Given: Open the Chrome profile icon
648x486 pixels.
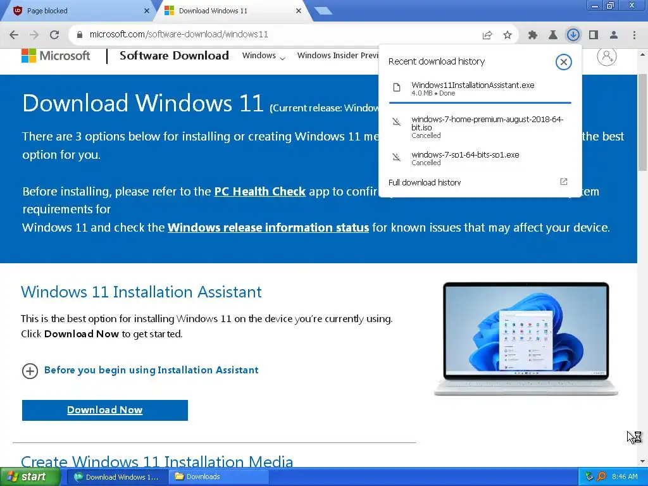Looking at the screenshot, I should (614, 35).
